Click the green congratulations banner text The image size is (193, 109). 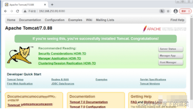95,39
